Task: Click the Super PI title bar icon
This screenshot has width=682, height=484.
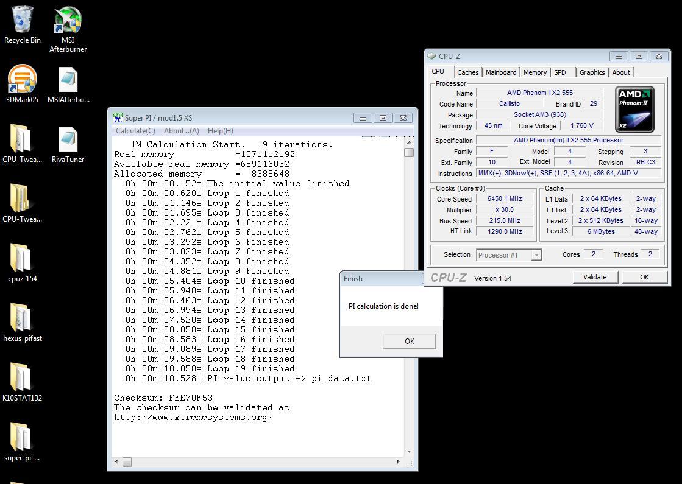Action: (118, 117)
